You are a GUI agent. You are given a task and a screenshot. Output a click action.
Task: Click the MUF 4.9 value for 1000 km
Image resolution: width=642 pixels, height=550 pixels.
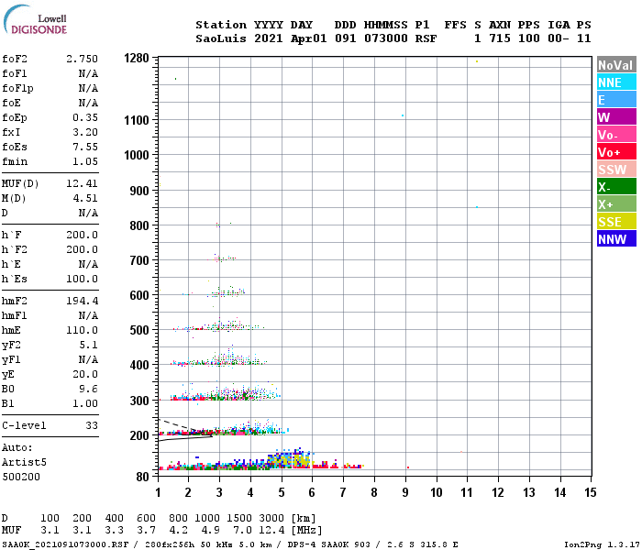coord(210,531)
